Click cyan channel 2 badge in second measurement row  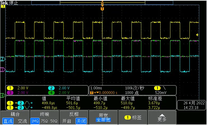point(21,108)
